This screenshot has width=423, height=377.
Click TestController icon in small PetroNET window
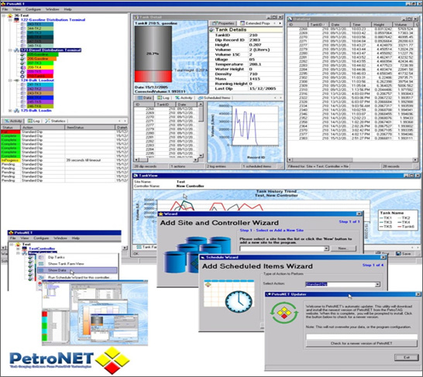click(25, 248)
